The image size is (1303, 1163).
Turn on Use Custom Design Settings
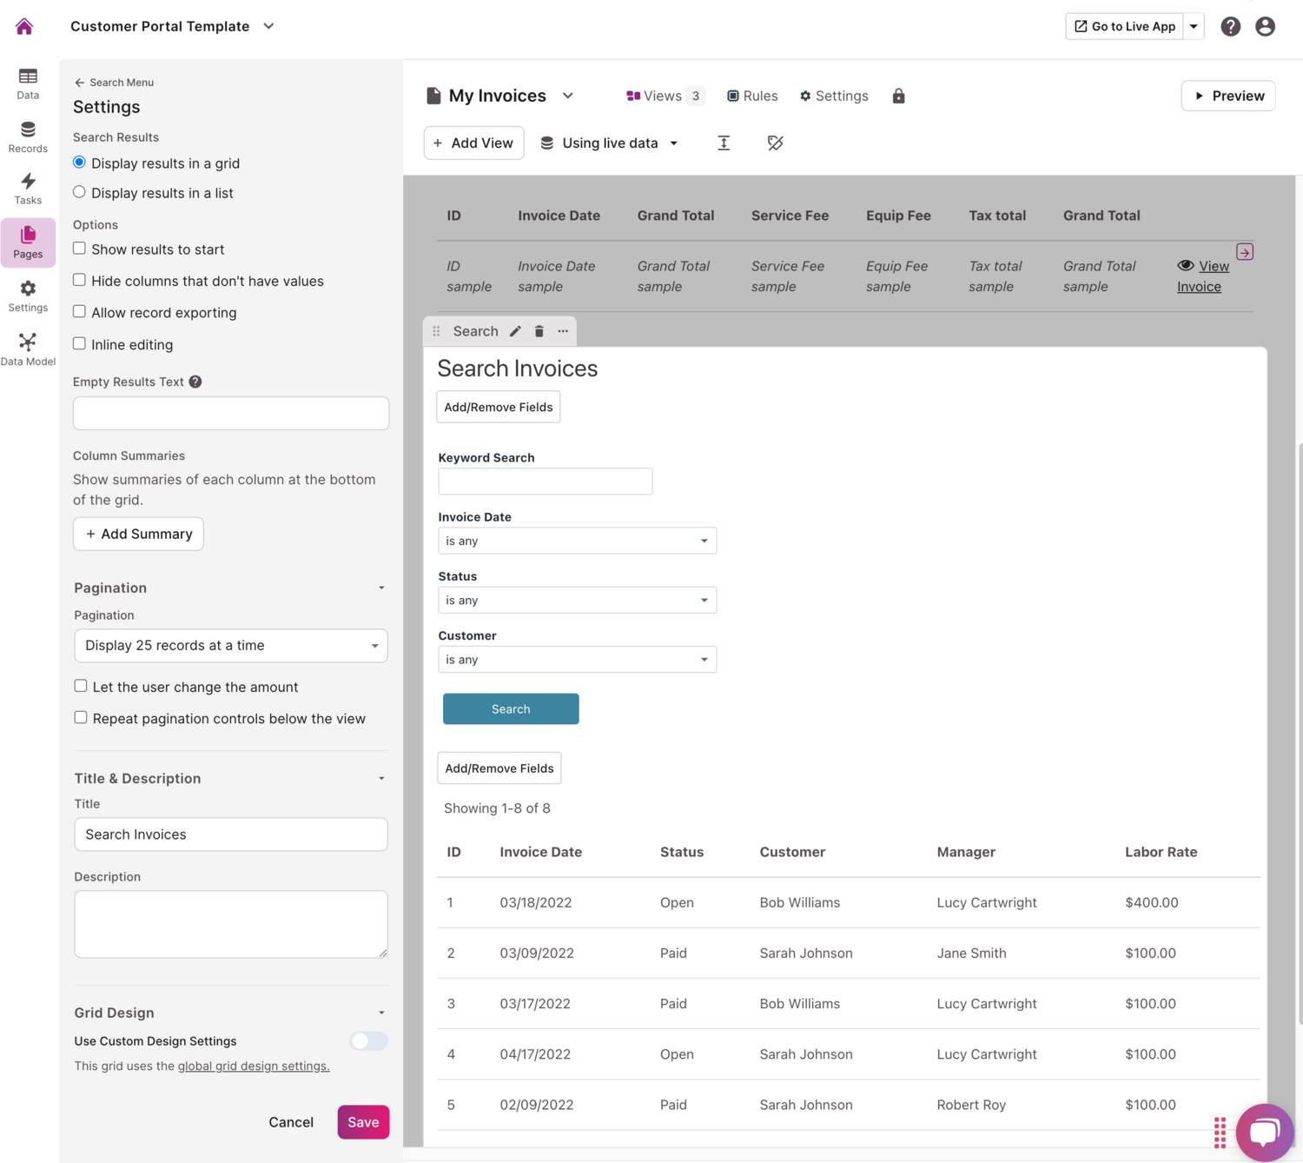pos(367,1040)
